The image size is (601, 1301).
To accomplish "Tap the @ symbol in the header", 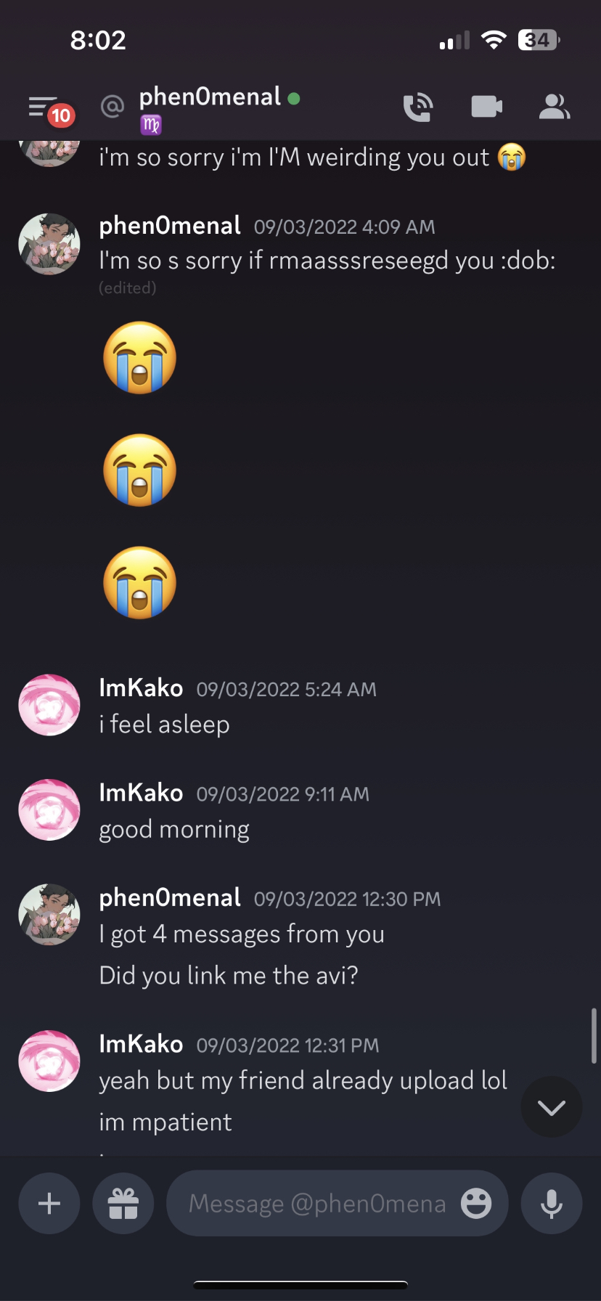I will [113, 107].
